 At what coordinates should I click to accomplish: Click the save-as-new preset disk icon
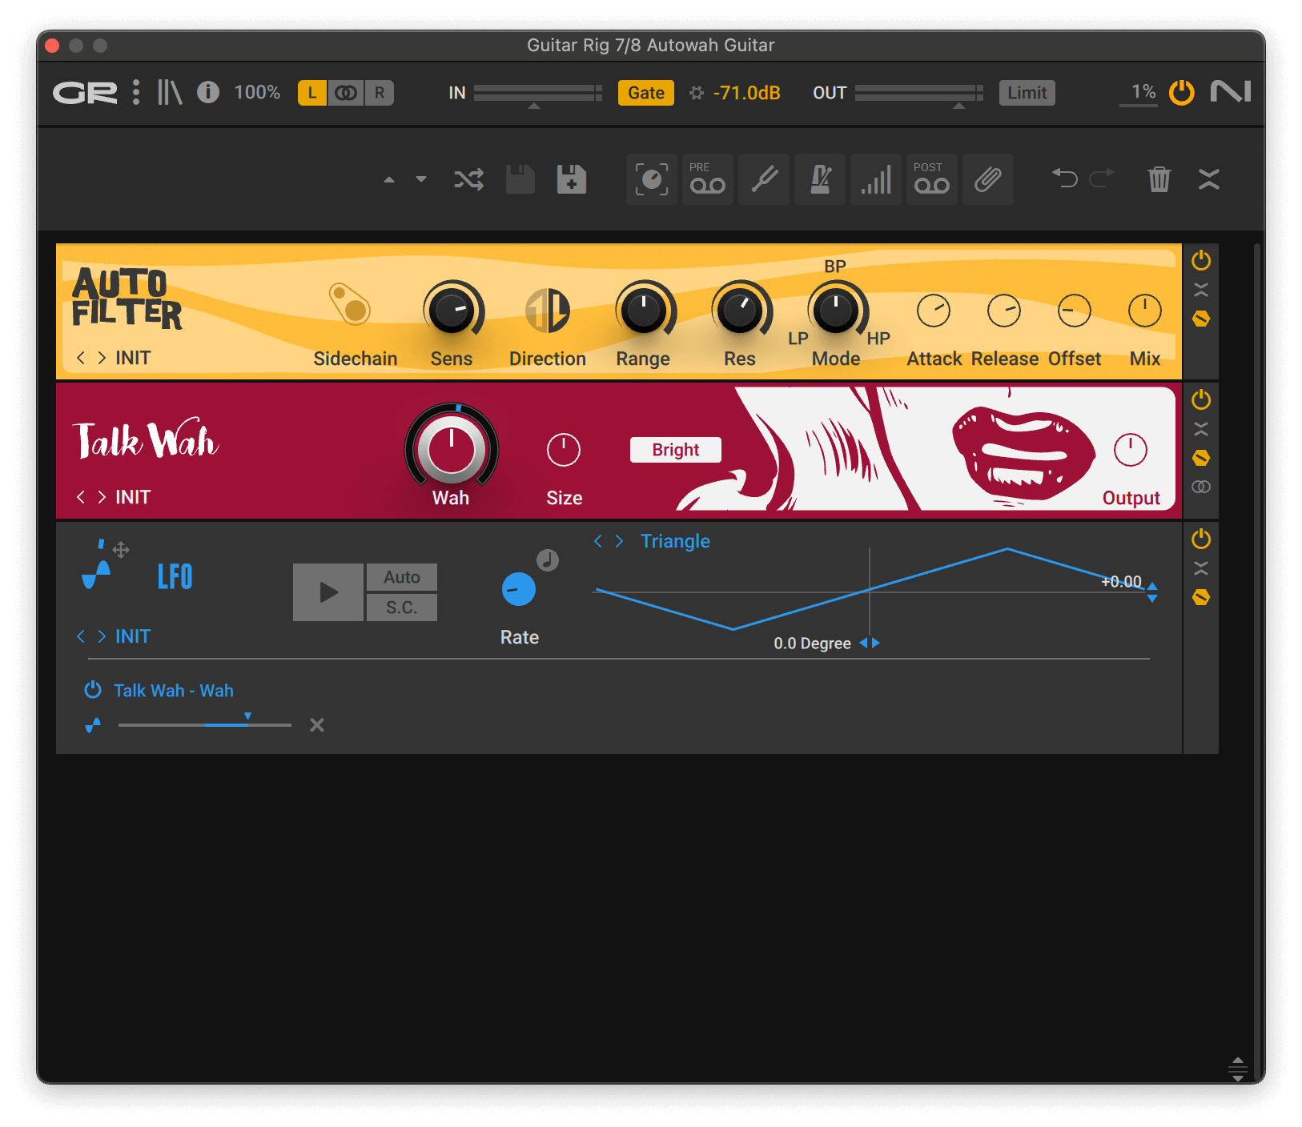(571, 179)
